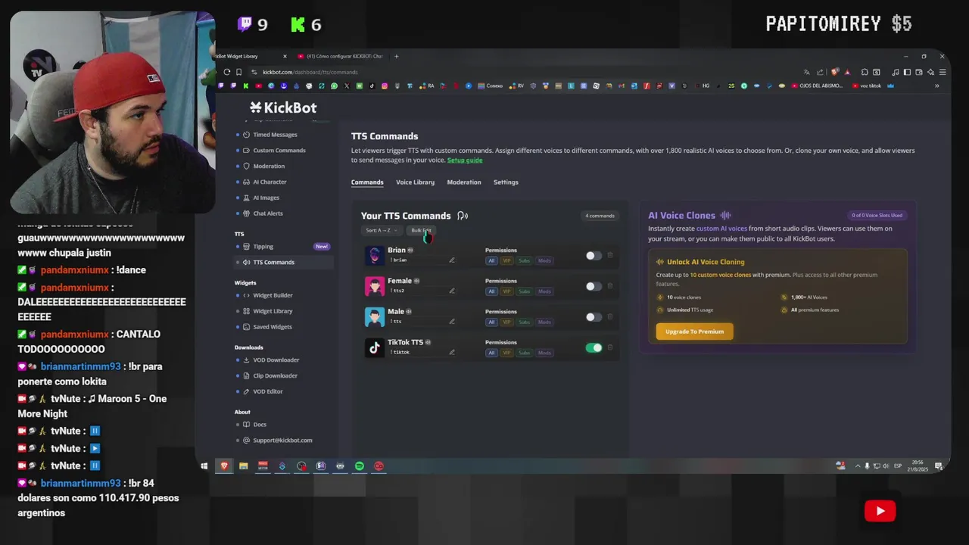Delete the Brian TTS command
Image resolution: width=969 pixels, height=545 pixels.
click(x=610, y=256)
